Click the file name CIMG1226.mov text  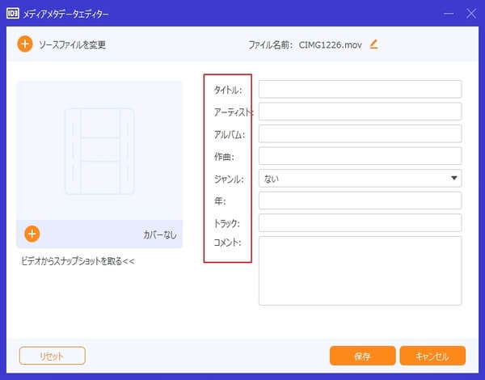coord(330,44)
